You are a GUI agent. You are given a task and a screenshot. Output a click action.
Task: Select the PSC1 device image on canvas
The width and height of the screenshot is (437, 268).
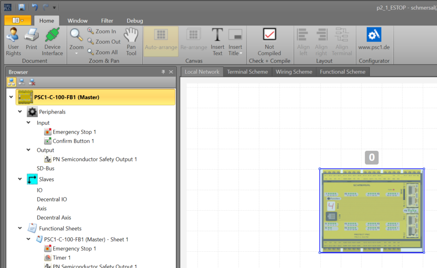(x=372, y=211)
